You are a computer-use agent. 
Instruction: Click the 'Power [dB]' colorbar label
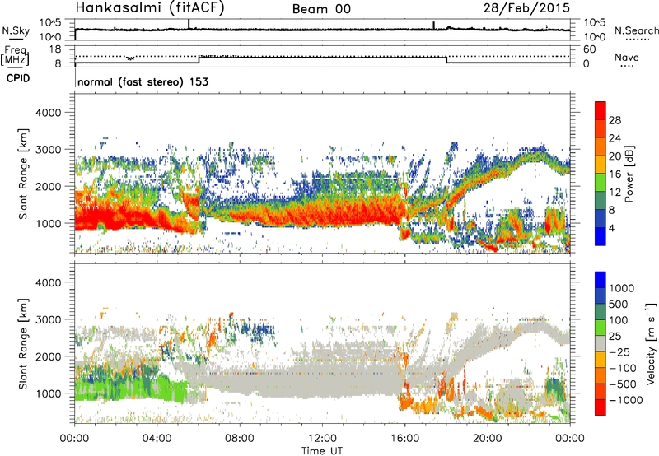(629, 174)
